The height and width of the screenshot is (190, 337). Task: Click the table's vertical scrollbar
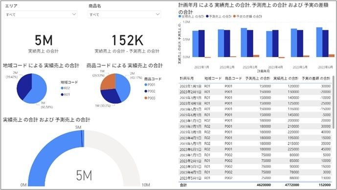(x=334, y=102)
